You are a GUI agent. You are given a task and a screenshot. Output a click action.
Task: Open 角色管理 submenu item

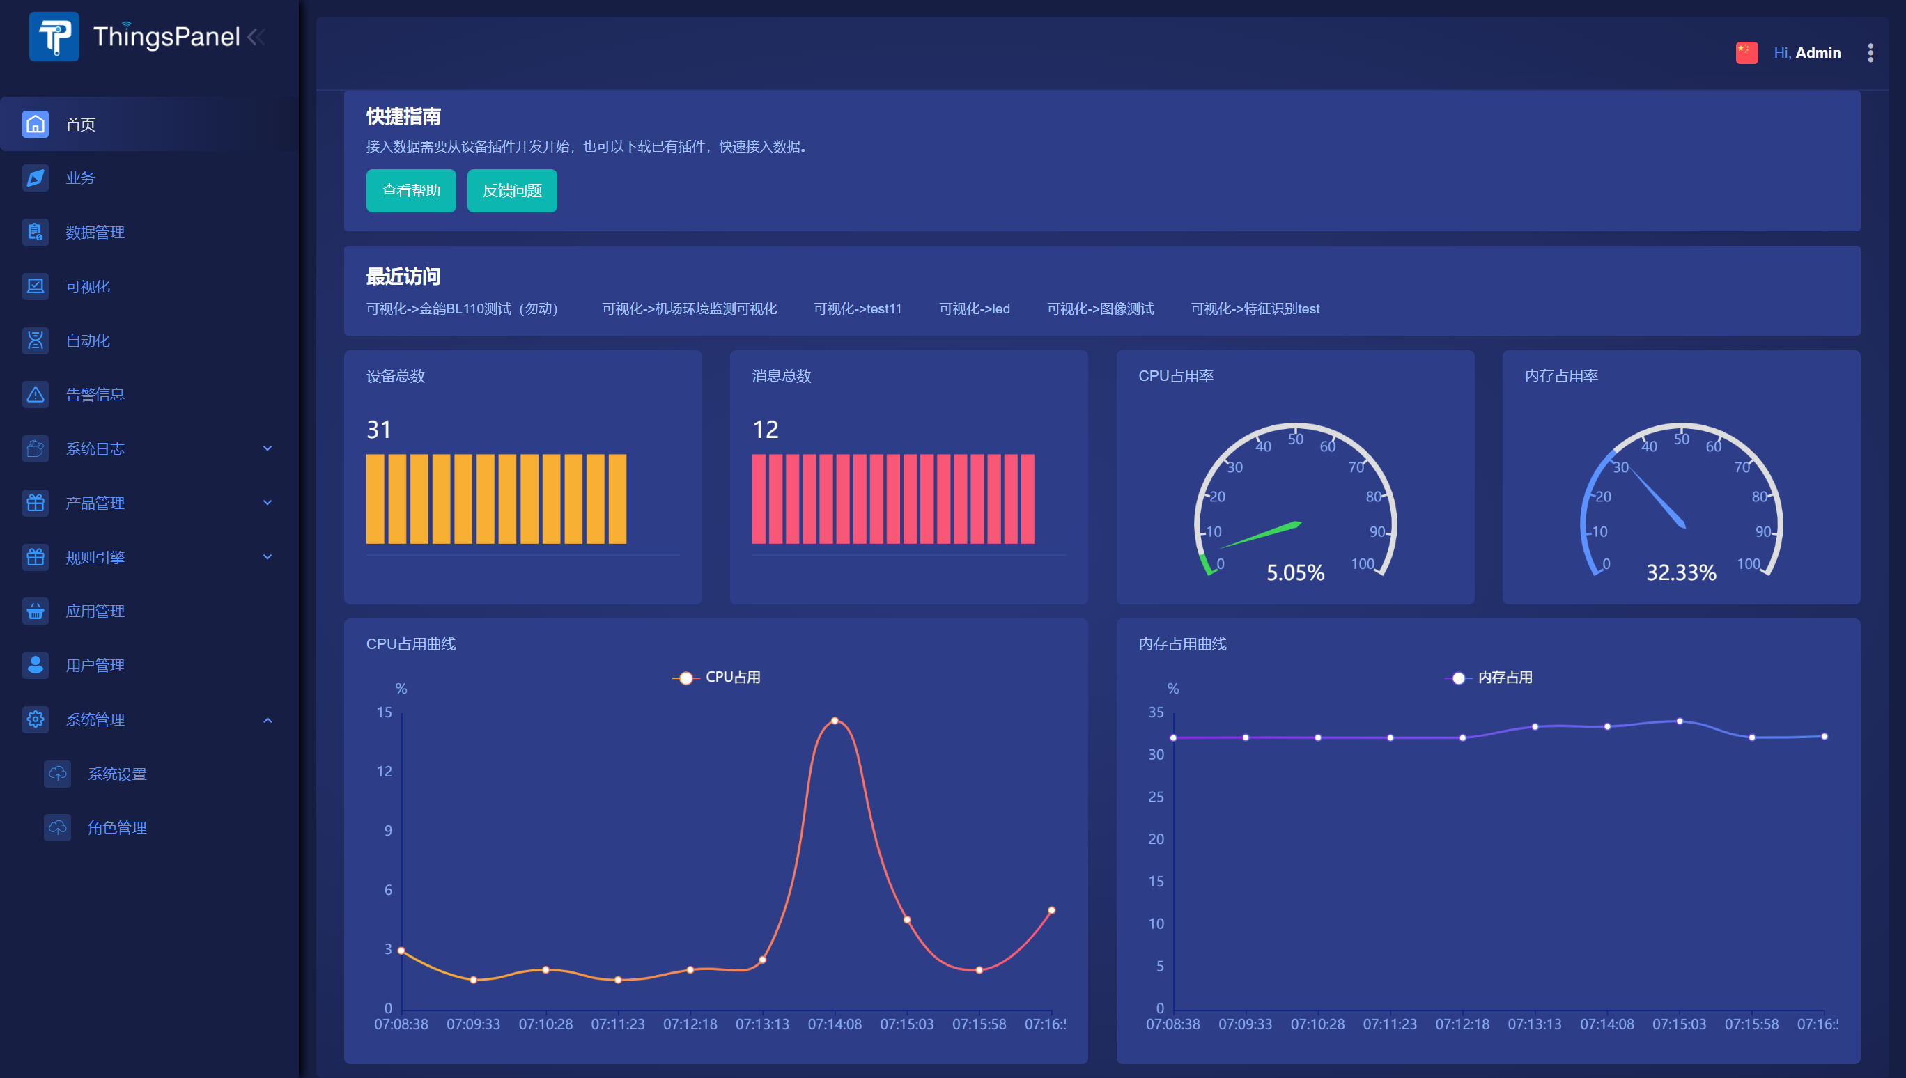point(117,829)
